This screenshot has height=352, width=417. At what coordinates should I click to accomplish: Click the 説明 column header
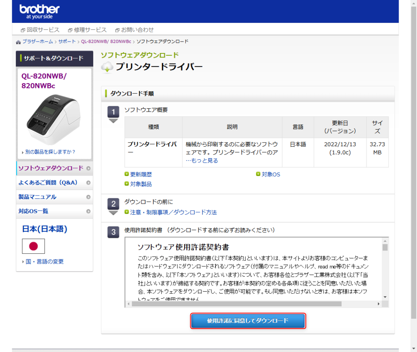[232, 127]
